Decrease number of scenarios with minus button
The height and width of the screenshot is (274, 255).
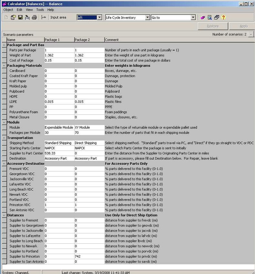pyautogui.click(x=251, y=34)
